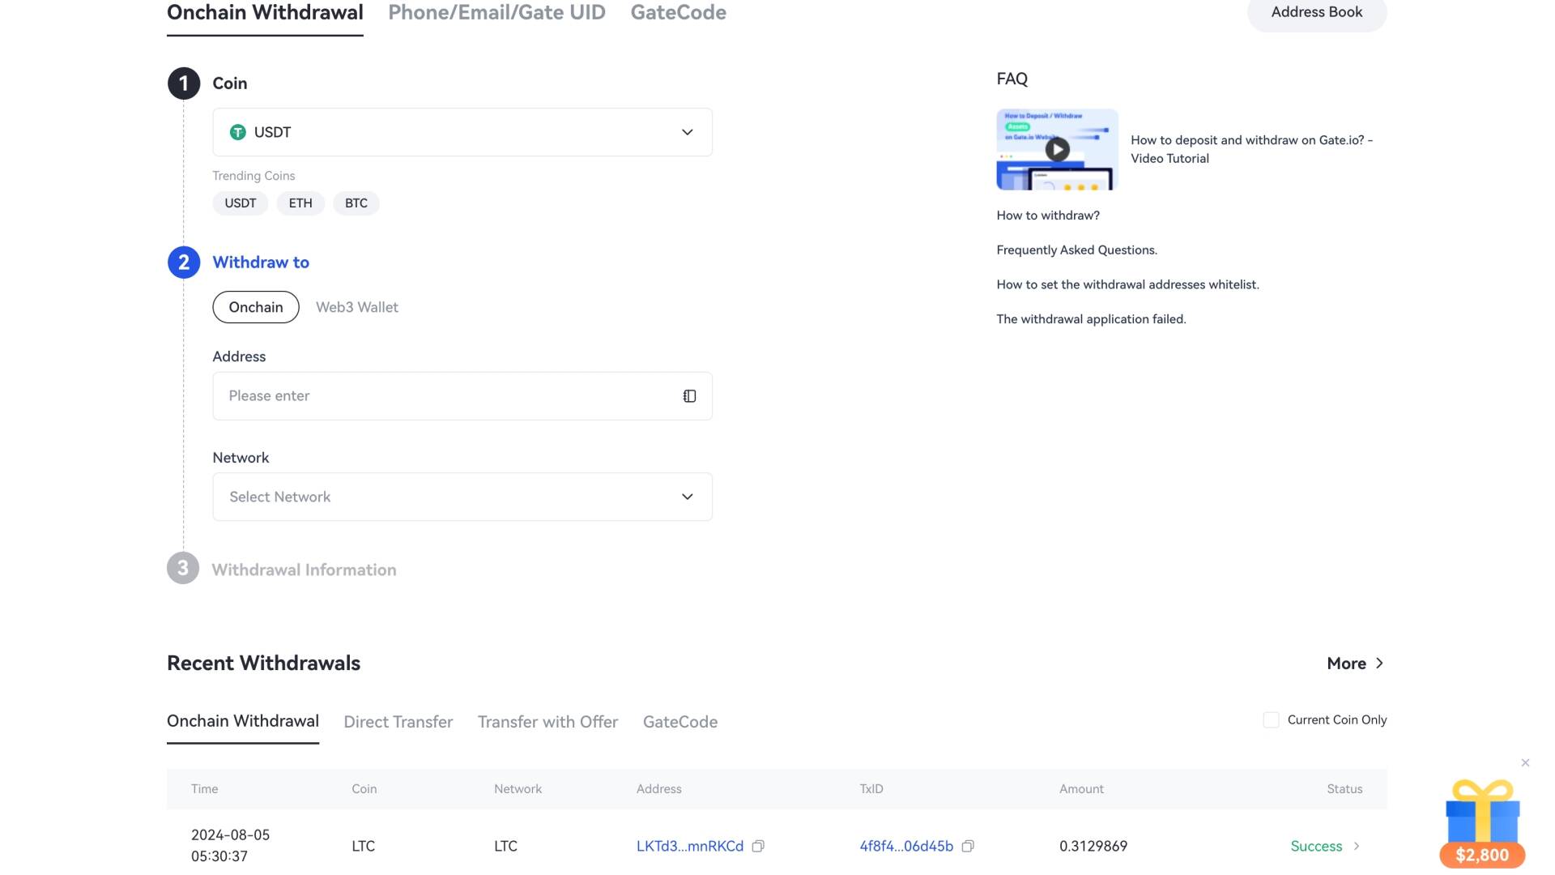Select the Onchain withdrawal method tab
The image size is (1555, 875).
264,14
